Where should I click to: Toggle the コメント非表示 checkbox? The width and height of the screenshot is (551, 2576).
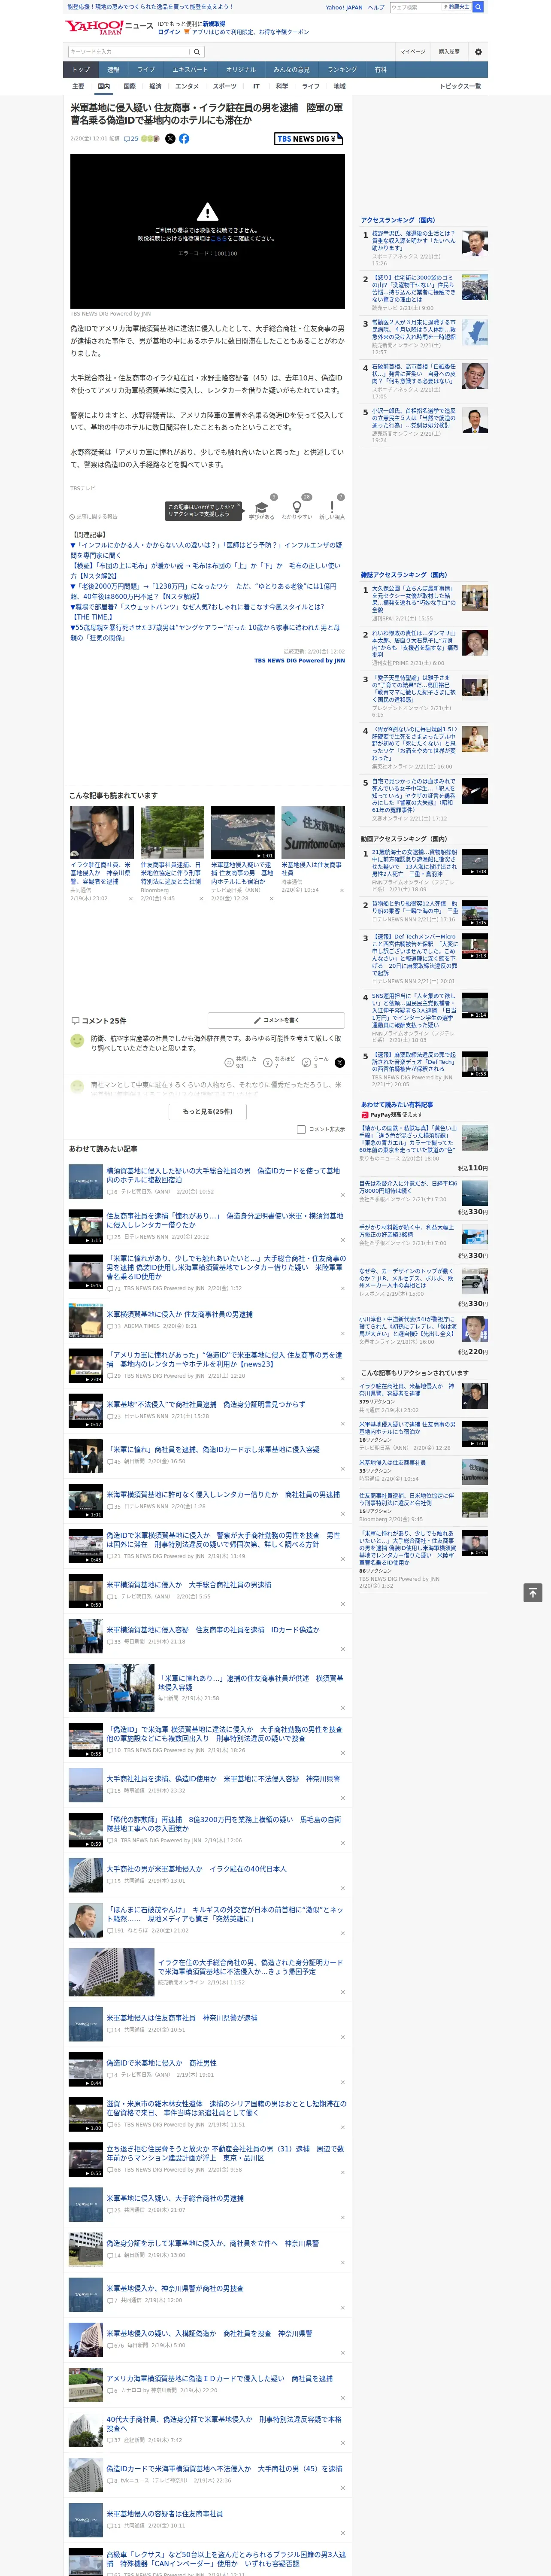click(x=301, y=1129)
